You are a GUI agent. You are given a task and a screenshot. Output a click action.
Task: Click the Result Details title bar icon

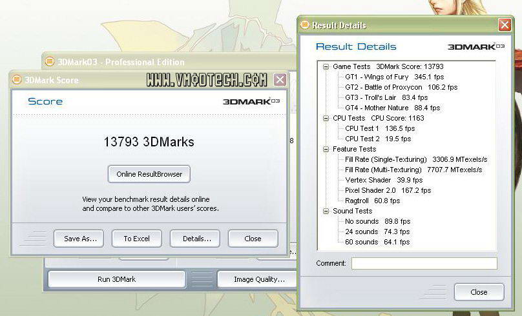click(x=305, y=25)
